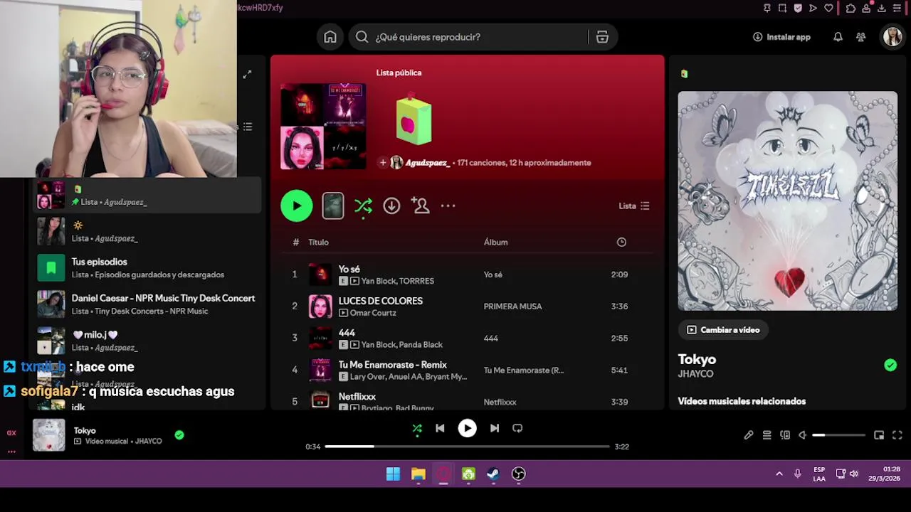This screenshot has width=911, height=512.
Task: Sort by the Título column header
Action: click(318, 242)
